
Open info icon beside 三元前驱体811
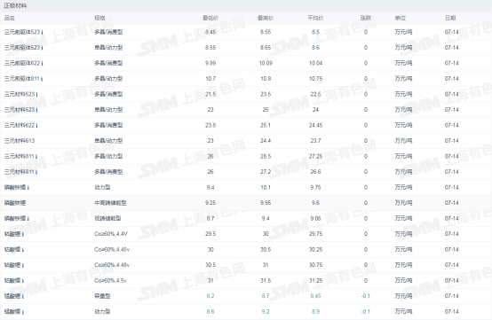pyautogui.click(x=42, y=79)
